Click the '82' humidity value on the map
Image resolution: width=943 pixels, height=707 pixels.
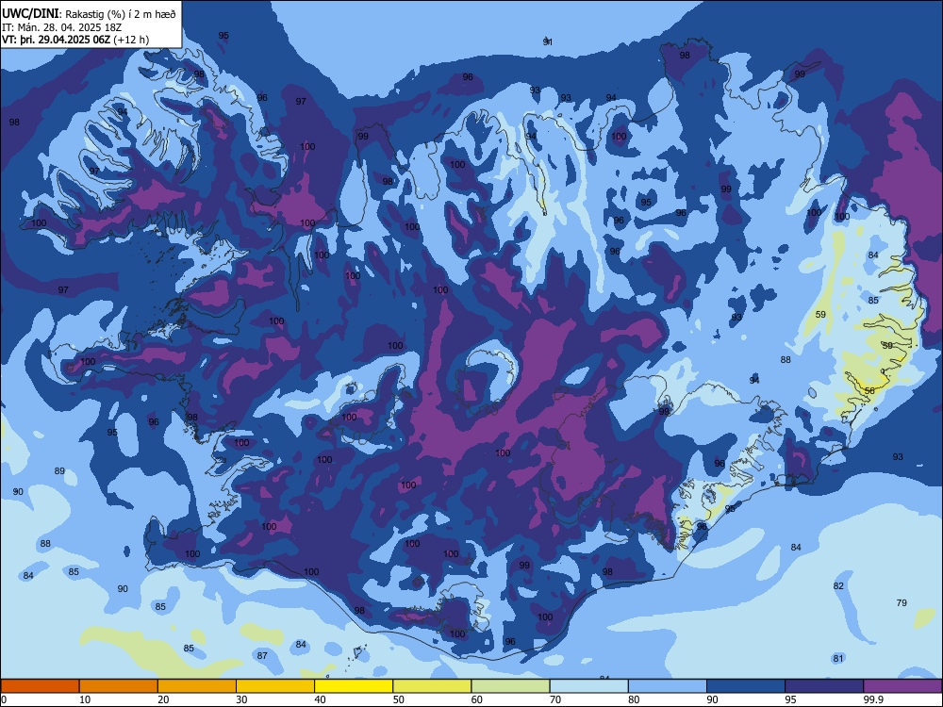pos(838,585)
